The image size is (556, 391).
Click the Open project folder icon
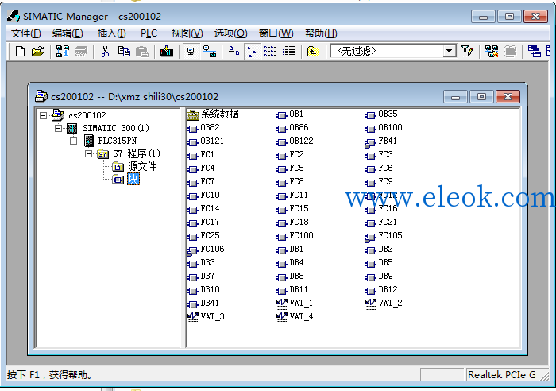pyautogui.click(x=37, y=52)
